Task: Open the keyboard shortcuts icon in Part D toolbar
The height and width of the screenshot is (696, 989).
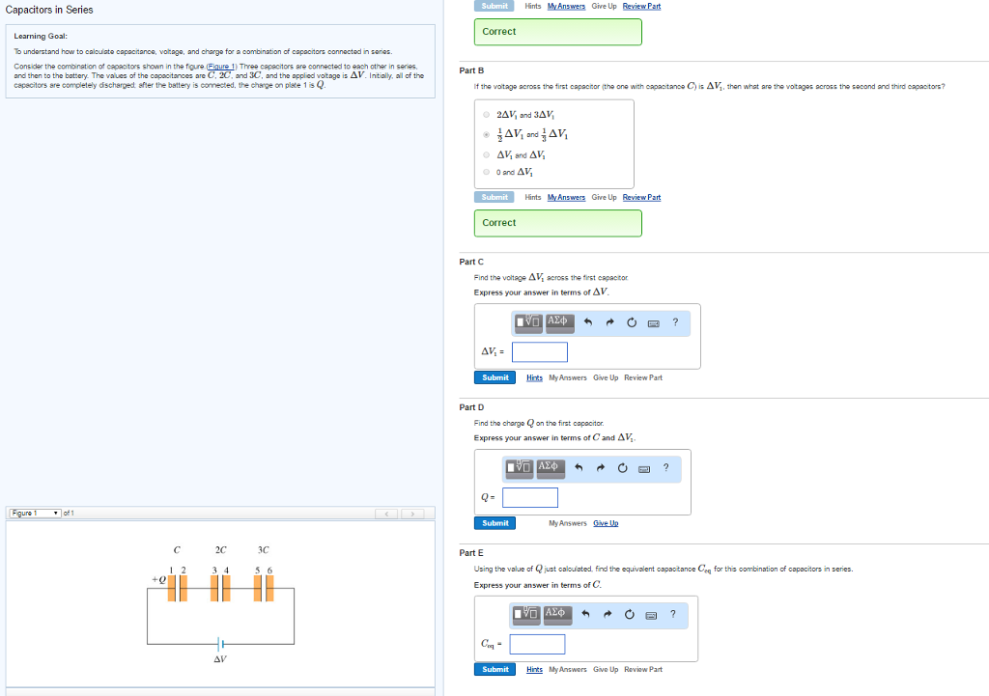Action: pos(642,468)
